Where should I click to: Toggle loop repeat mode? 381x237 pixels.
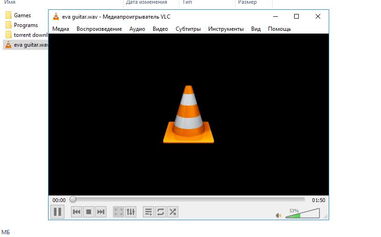pyautogui.click(x=161, y=212)
